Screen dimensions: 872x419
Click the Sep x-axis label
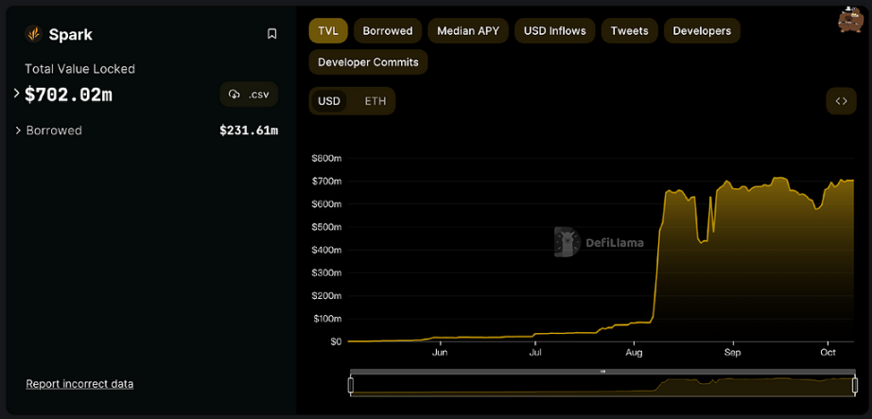coord(732,352)
